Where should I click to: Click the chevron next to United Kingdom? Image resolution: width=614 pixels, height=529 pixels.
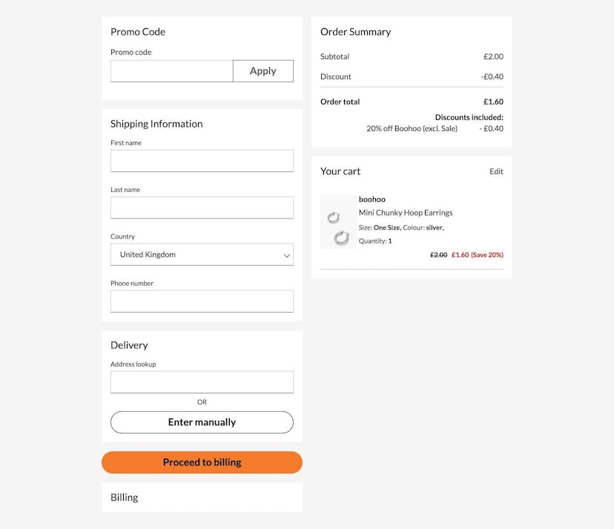point(286,254)
